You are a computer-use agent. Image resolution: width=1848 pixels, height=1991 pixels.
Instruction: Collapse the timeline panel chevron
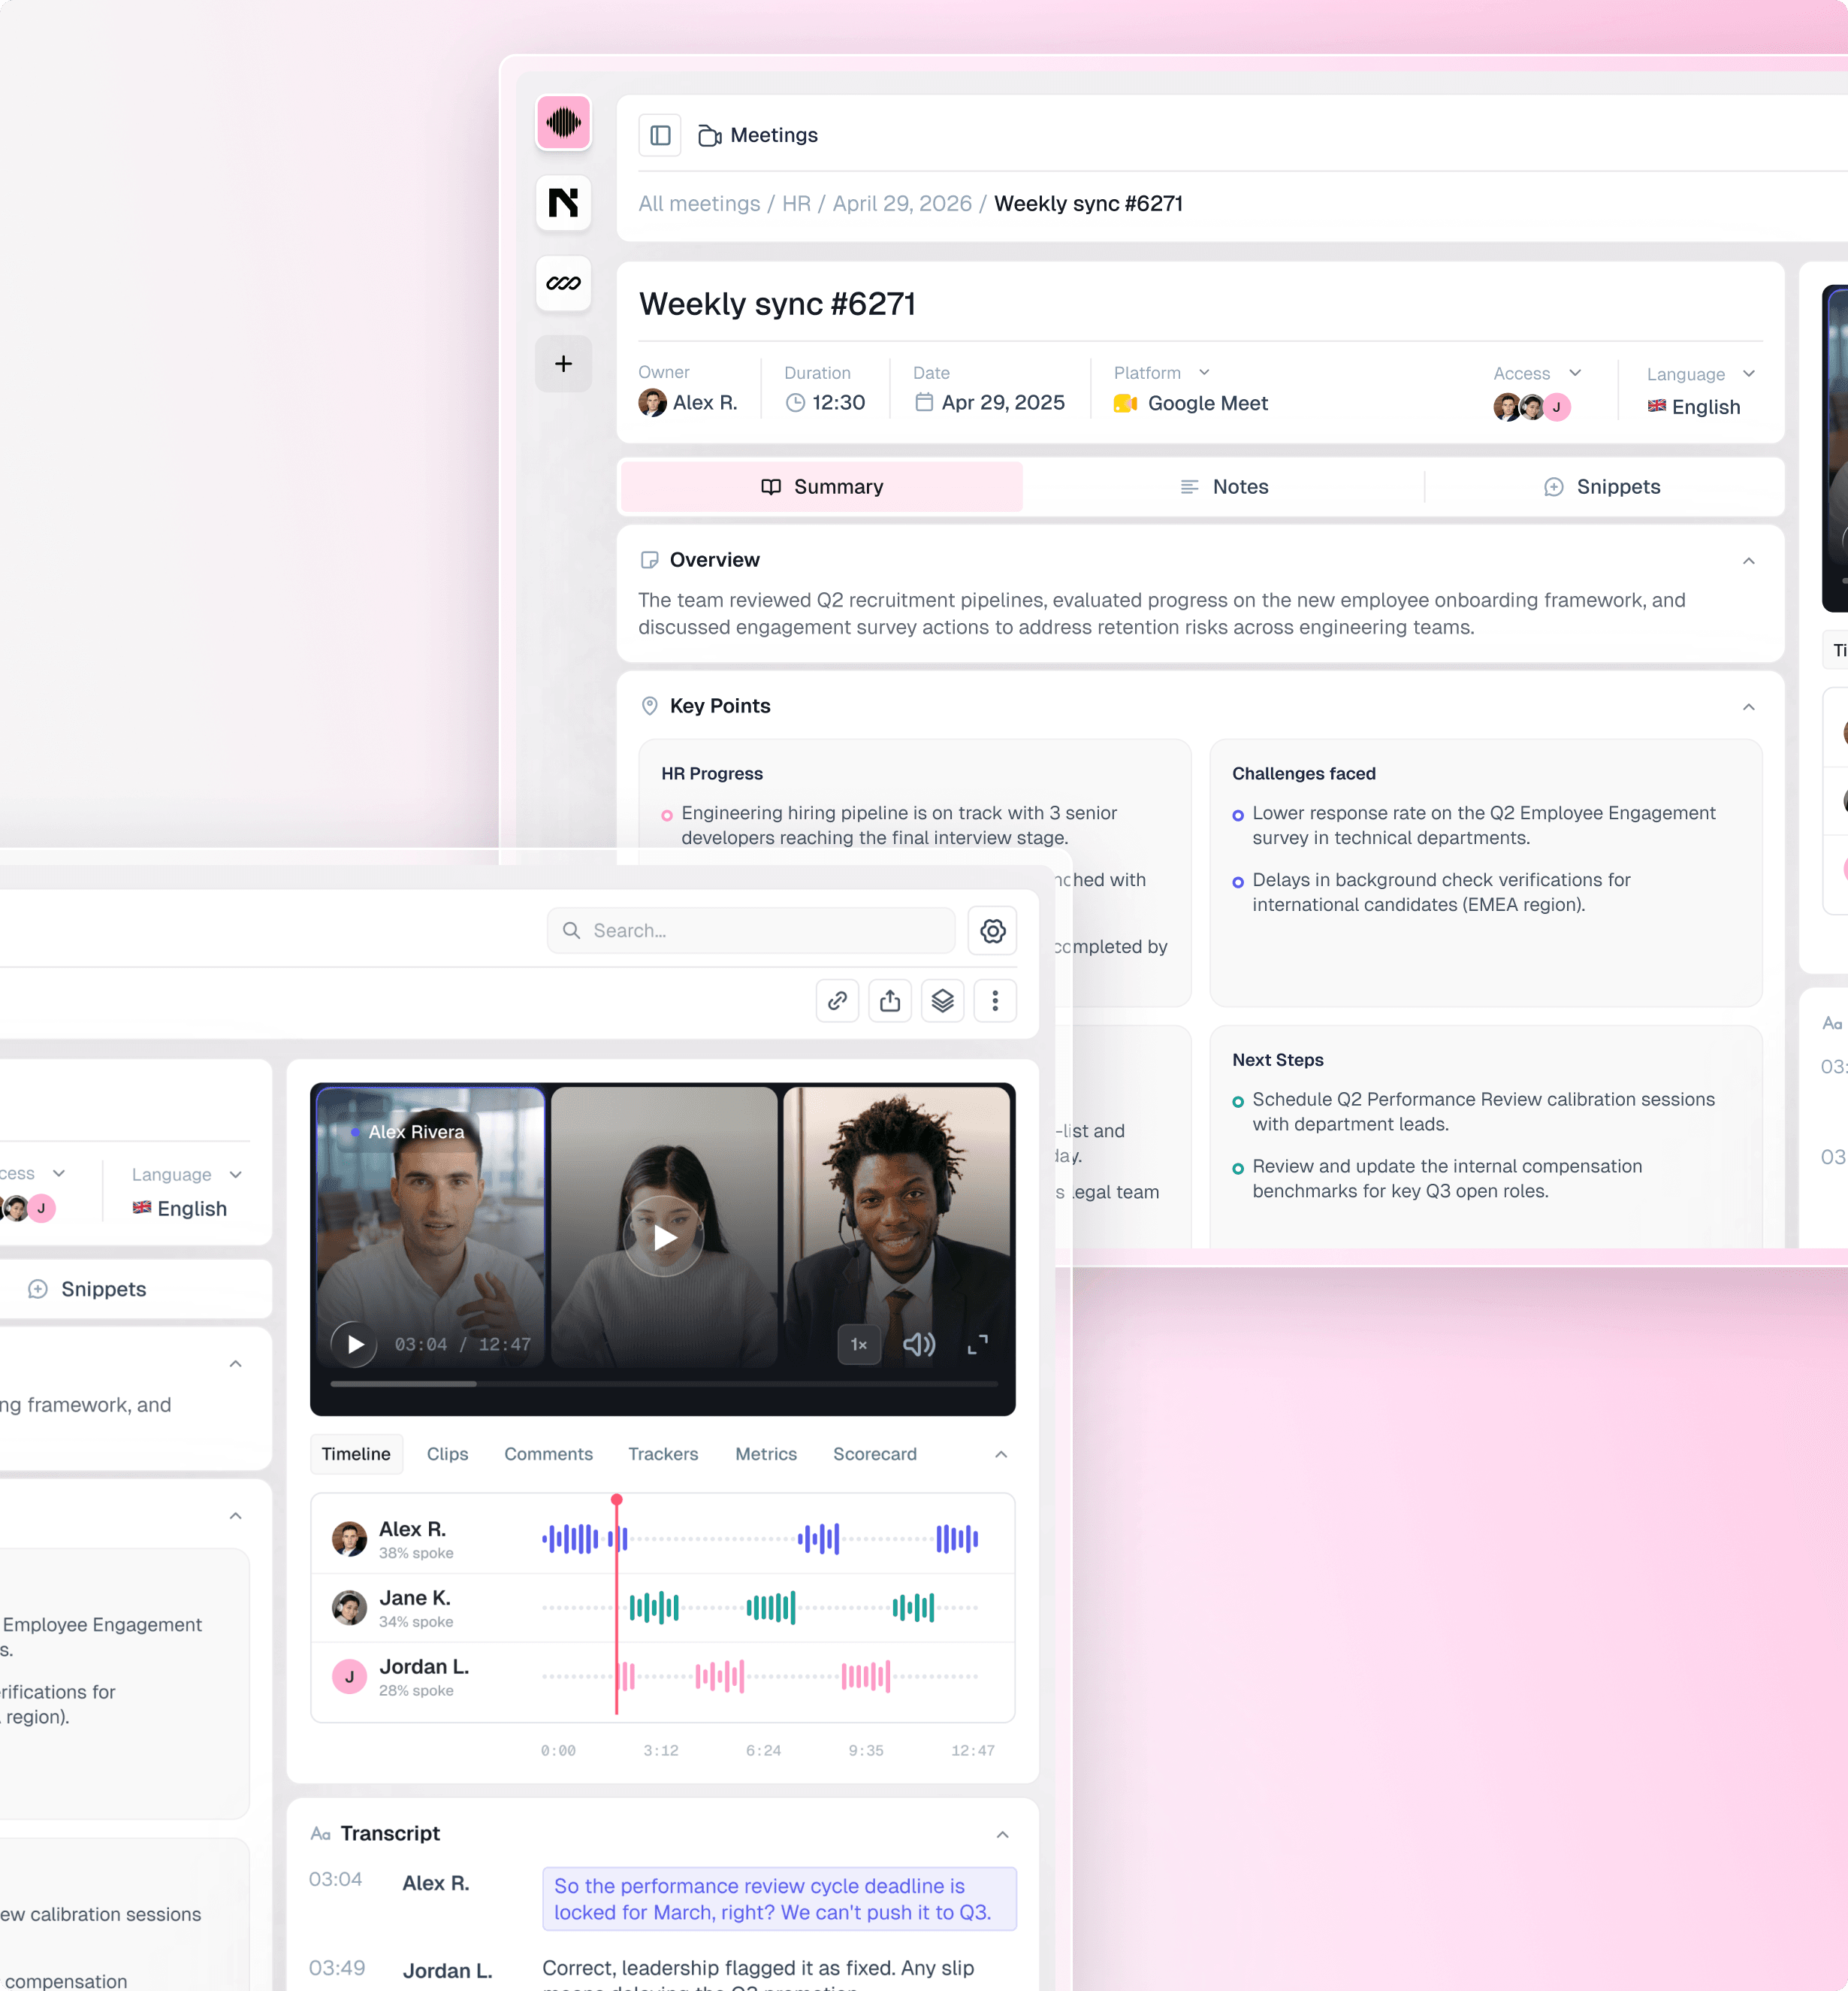click(x=1001, y=1454)
